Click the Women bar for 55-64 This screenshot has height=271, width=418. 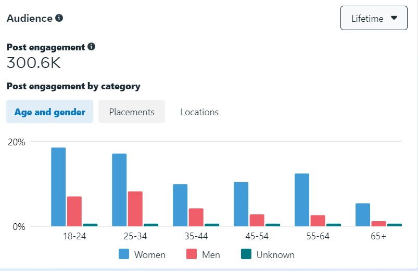(x=301, y=200)
